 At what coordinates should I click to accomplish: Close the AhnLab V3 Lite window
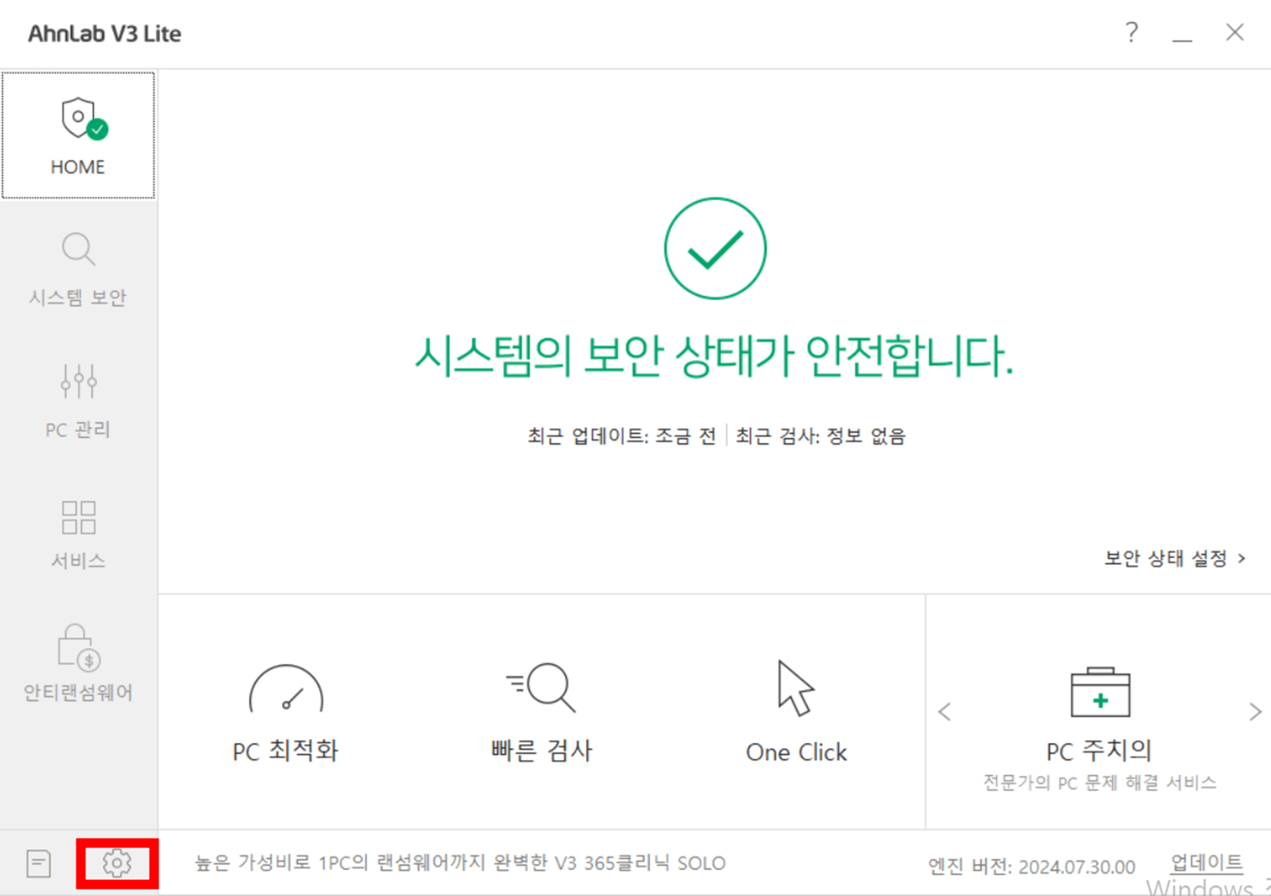[1234, 33]
